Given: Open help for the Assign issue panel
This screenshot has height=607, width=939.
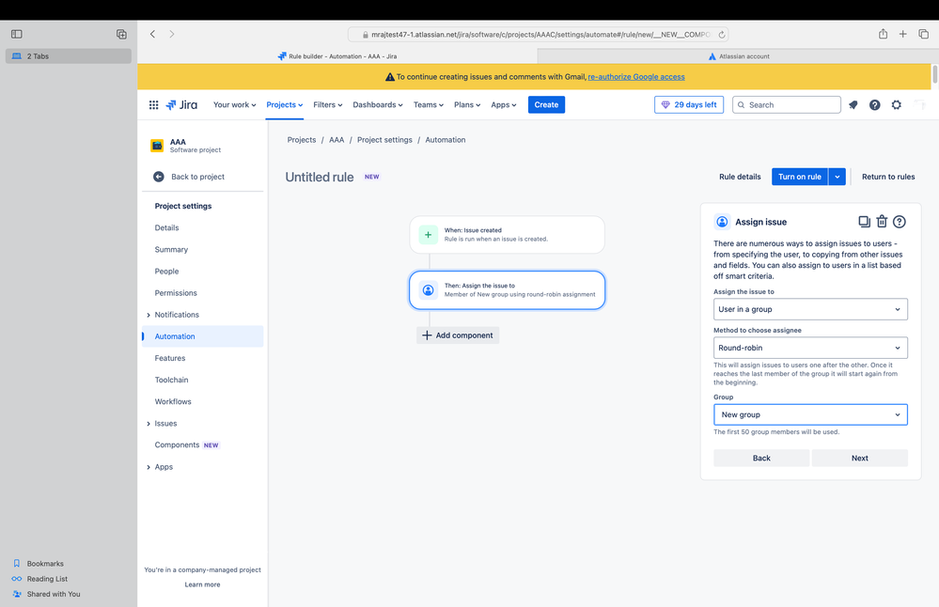Looking at the screenshot, I should 900,222.
